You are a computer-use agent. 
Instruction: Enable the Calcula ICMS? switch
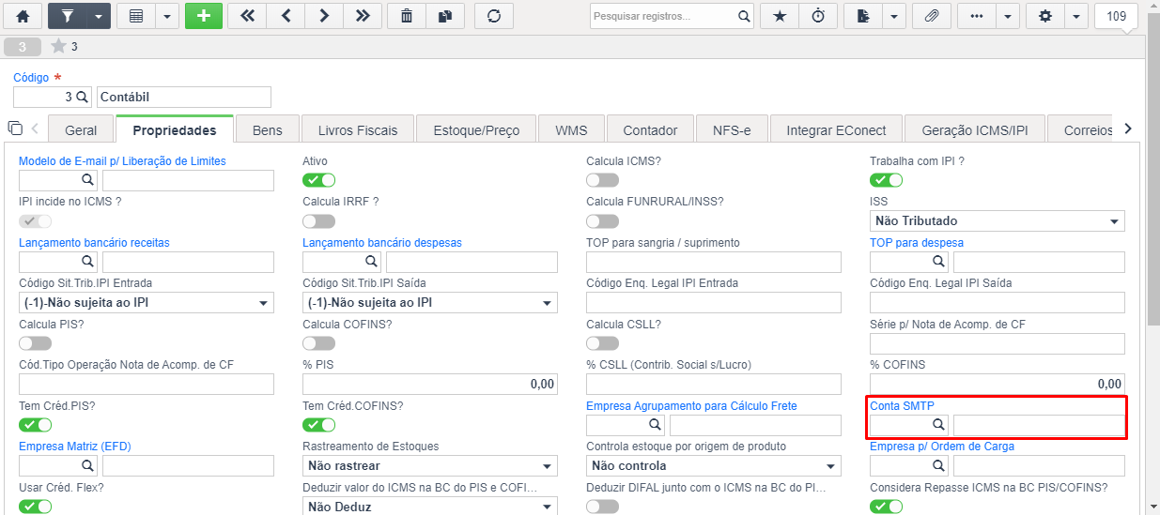(602, 180)
